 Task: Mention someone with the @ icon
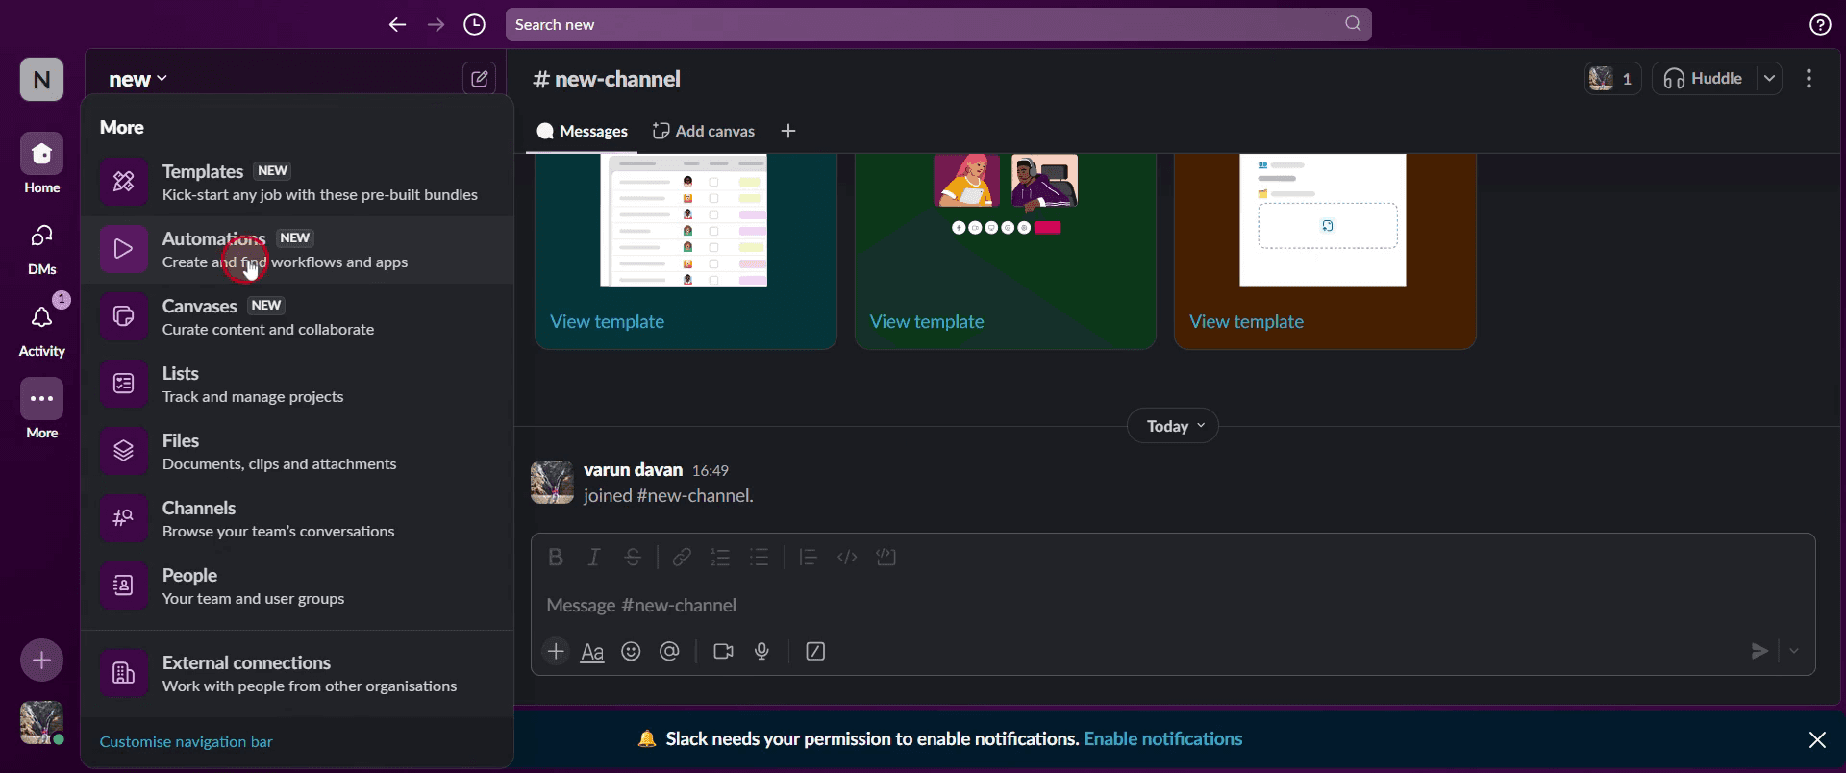(x=669, y=652)
